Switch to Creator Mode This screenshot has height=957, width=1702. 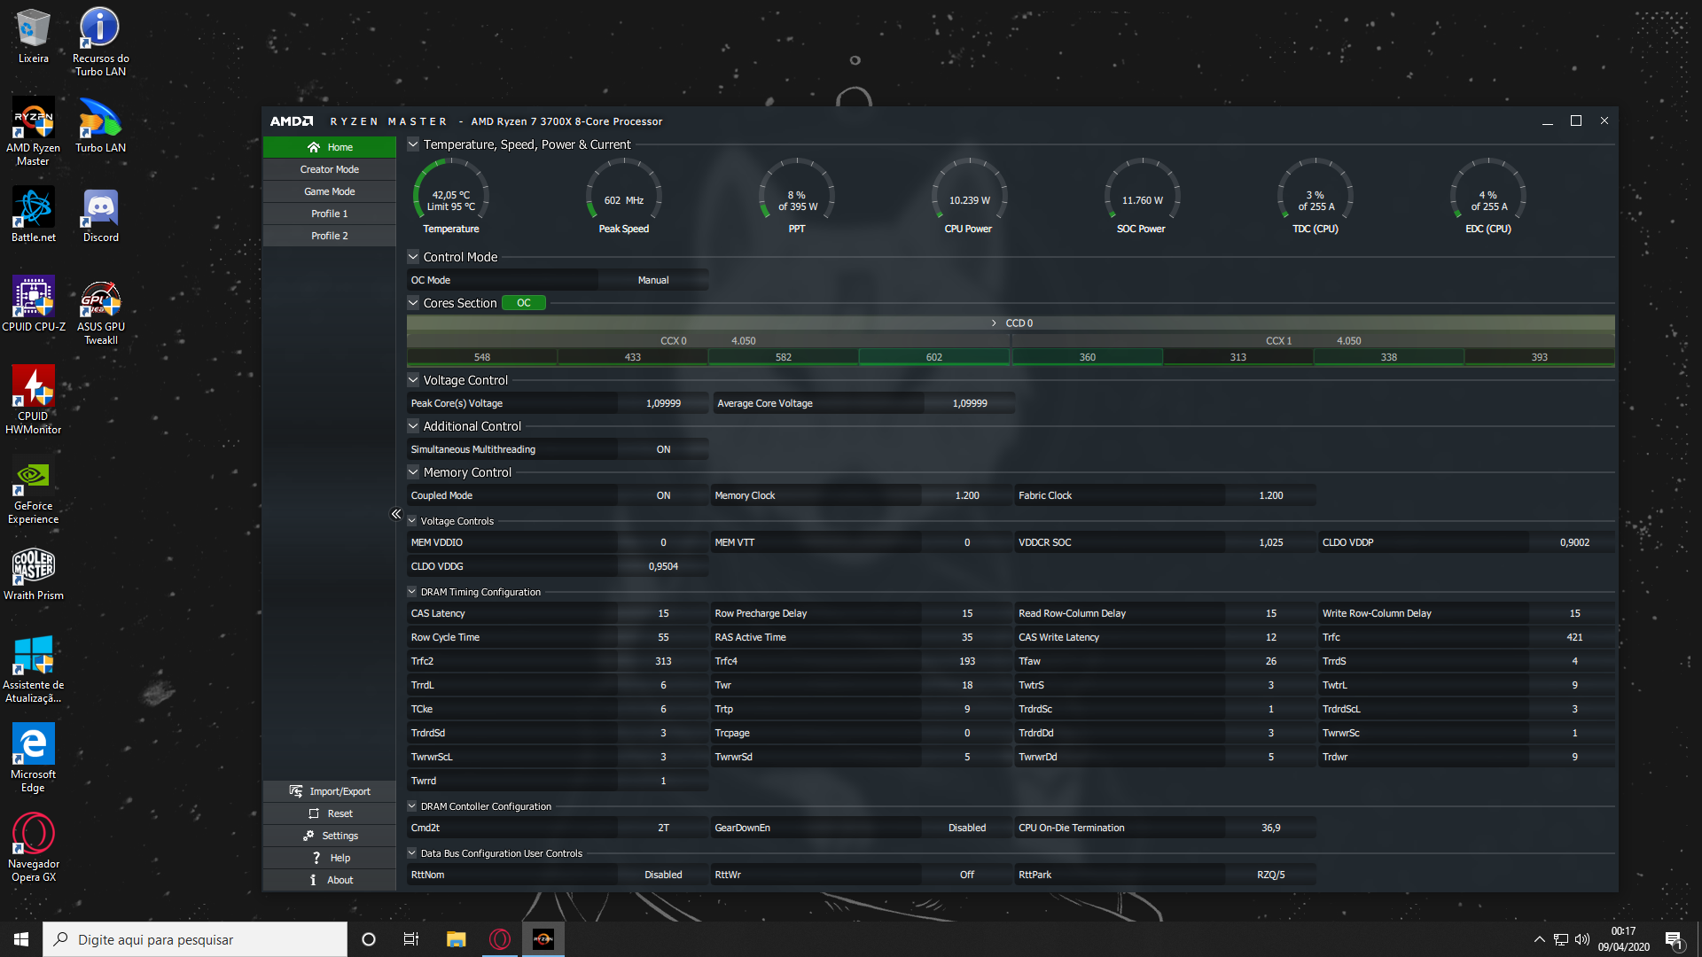point(330,169)
